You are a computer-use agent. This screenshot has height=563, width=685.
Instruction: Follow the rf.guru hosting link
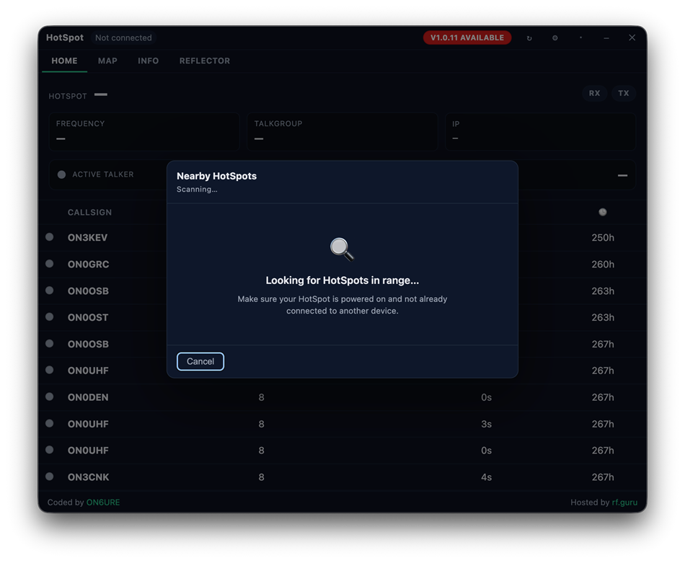[x=624, y=502]
